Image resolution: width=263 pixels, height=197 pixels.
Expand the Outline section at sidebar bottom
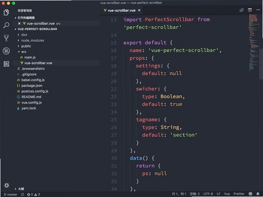click(19, 189)
